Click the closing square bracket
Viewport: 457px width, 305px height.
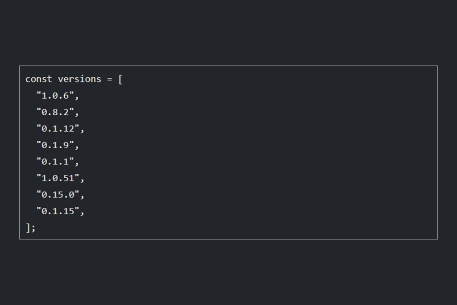pos(28,228)
